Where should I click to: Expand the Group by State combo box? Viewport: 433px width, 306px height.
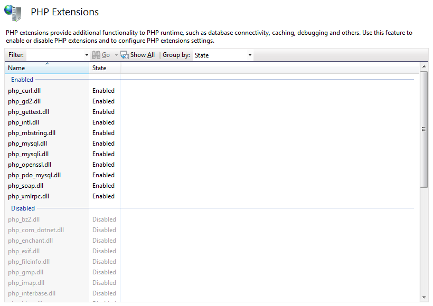[x=250, y=55]
